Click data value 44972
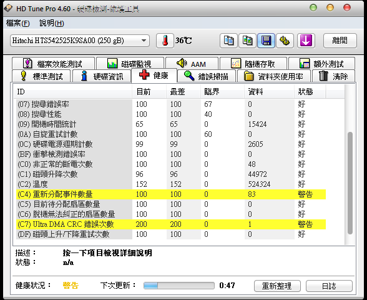The image size is (367, 300). click(257, 174)
